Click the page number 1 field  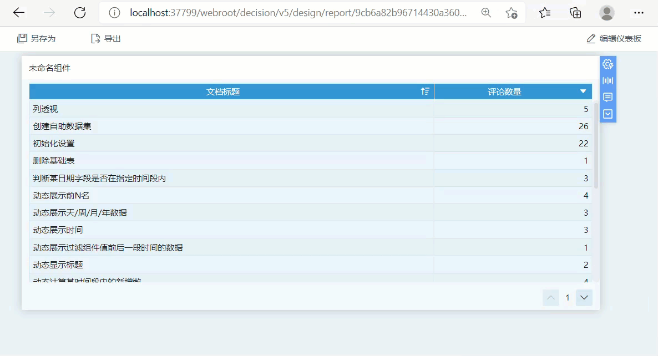pyautogui.click(x=568, y=298)
